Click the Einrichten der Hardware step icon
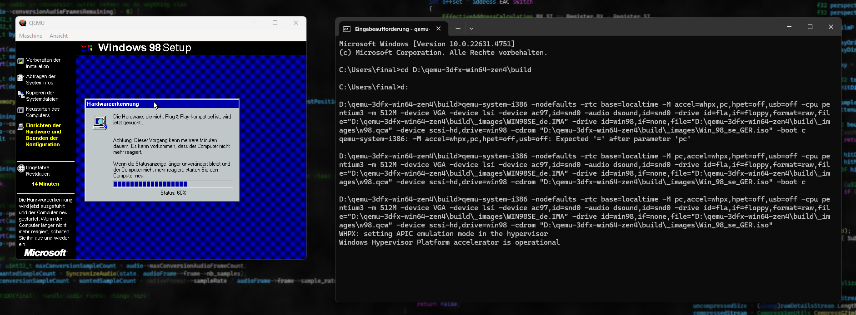 20,127
